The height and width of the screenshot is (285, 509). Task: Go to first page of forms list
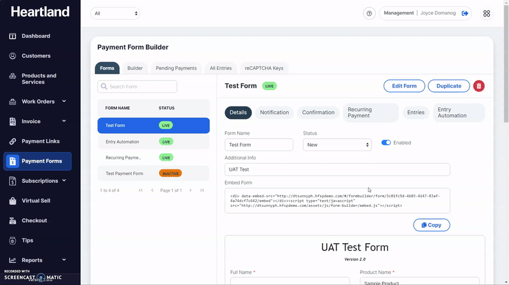(x=141, y=190)
